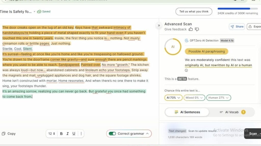
Task: Click the info icon under the AI description
Action: coord(186,70)
